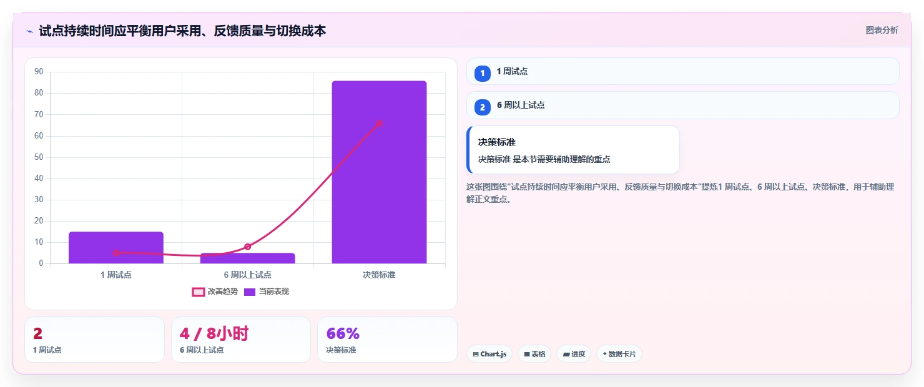
Task: Click the 决策标准 highlight card
Action: [573, 150]
